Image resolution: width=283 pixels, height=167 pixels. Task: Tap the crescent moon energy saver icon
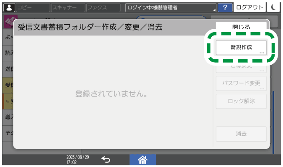point(273,7)
